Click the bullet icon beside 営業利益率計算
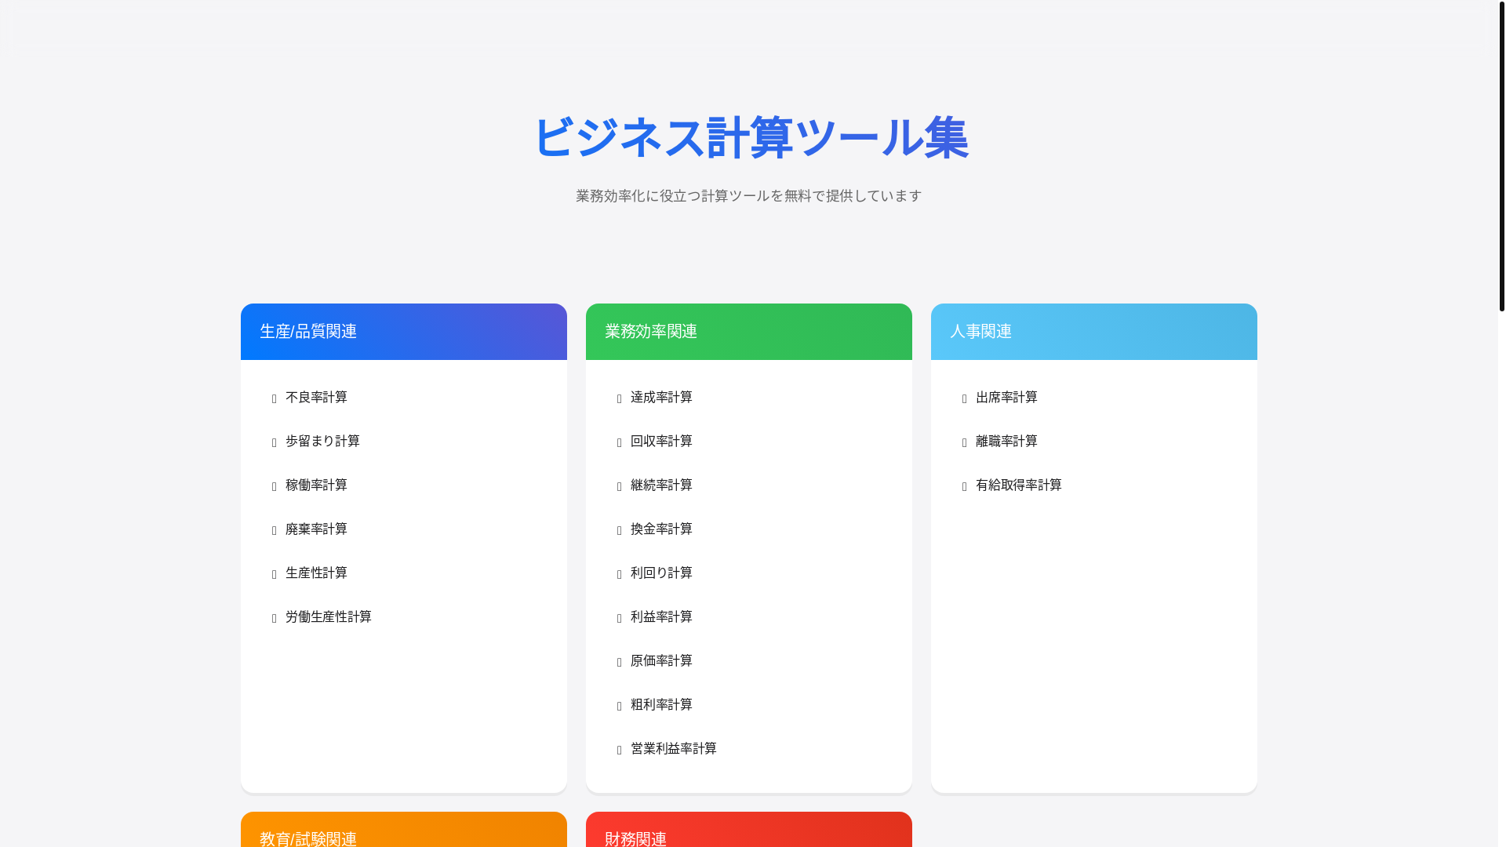Image resolution: width=1506 pixels, height=847 pixels. point(619,751)
